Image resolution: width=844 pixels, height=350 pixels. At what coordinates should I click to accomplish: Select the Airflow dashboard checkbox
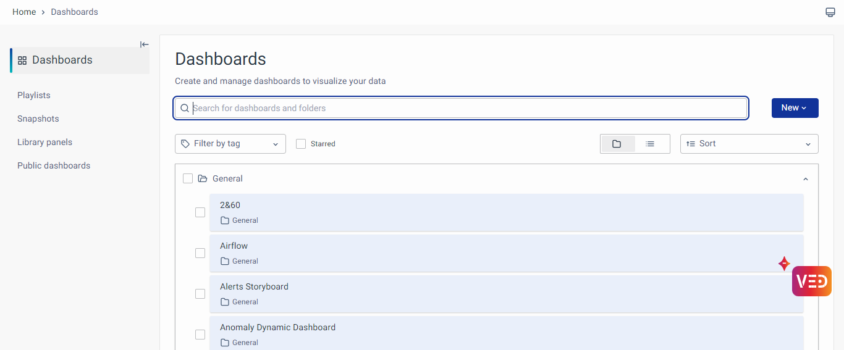(200, 253)
